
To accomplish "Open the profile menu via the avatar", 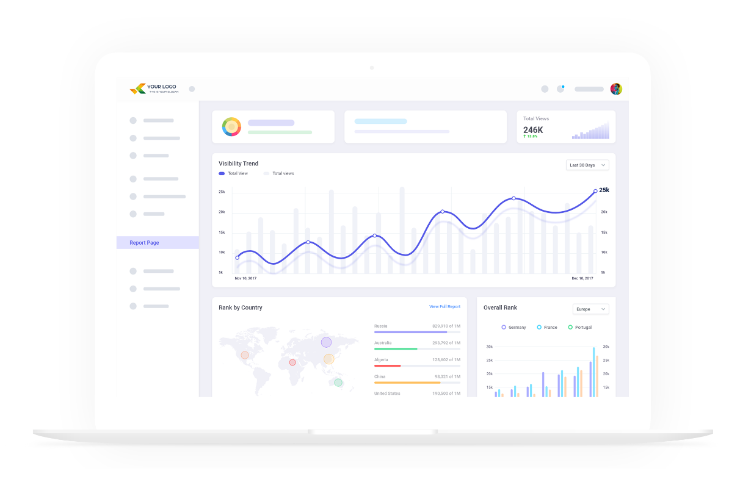I will [x=617, y=88].
